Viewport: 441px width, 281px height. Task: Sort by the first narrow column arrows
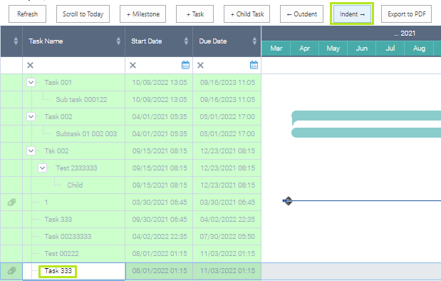[16, 41]
